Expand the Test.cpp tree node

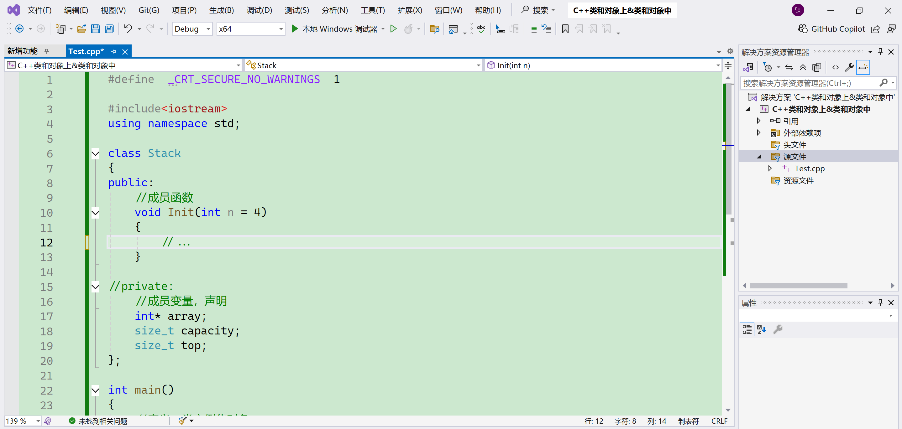point(770,168)
